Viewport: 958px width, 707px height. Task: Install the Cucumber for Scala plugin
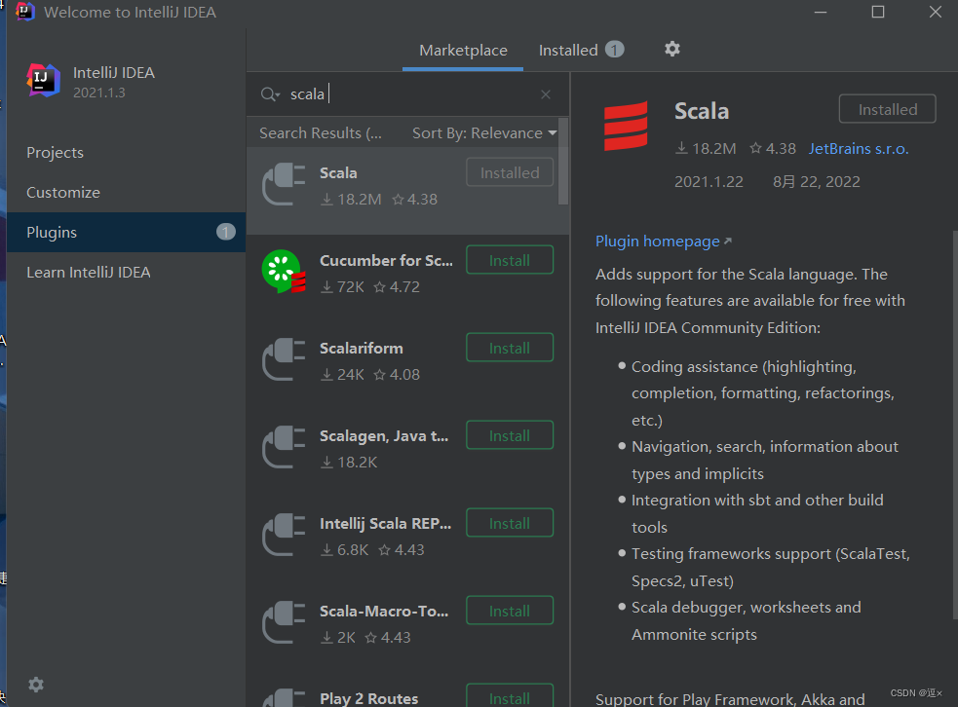(510, 260)
